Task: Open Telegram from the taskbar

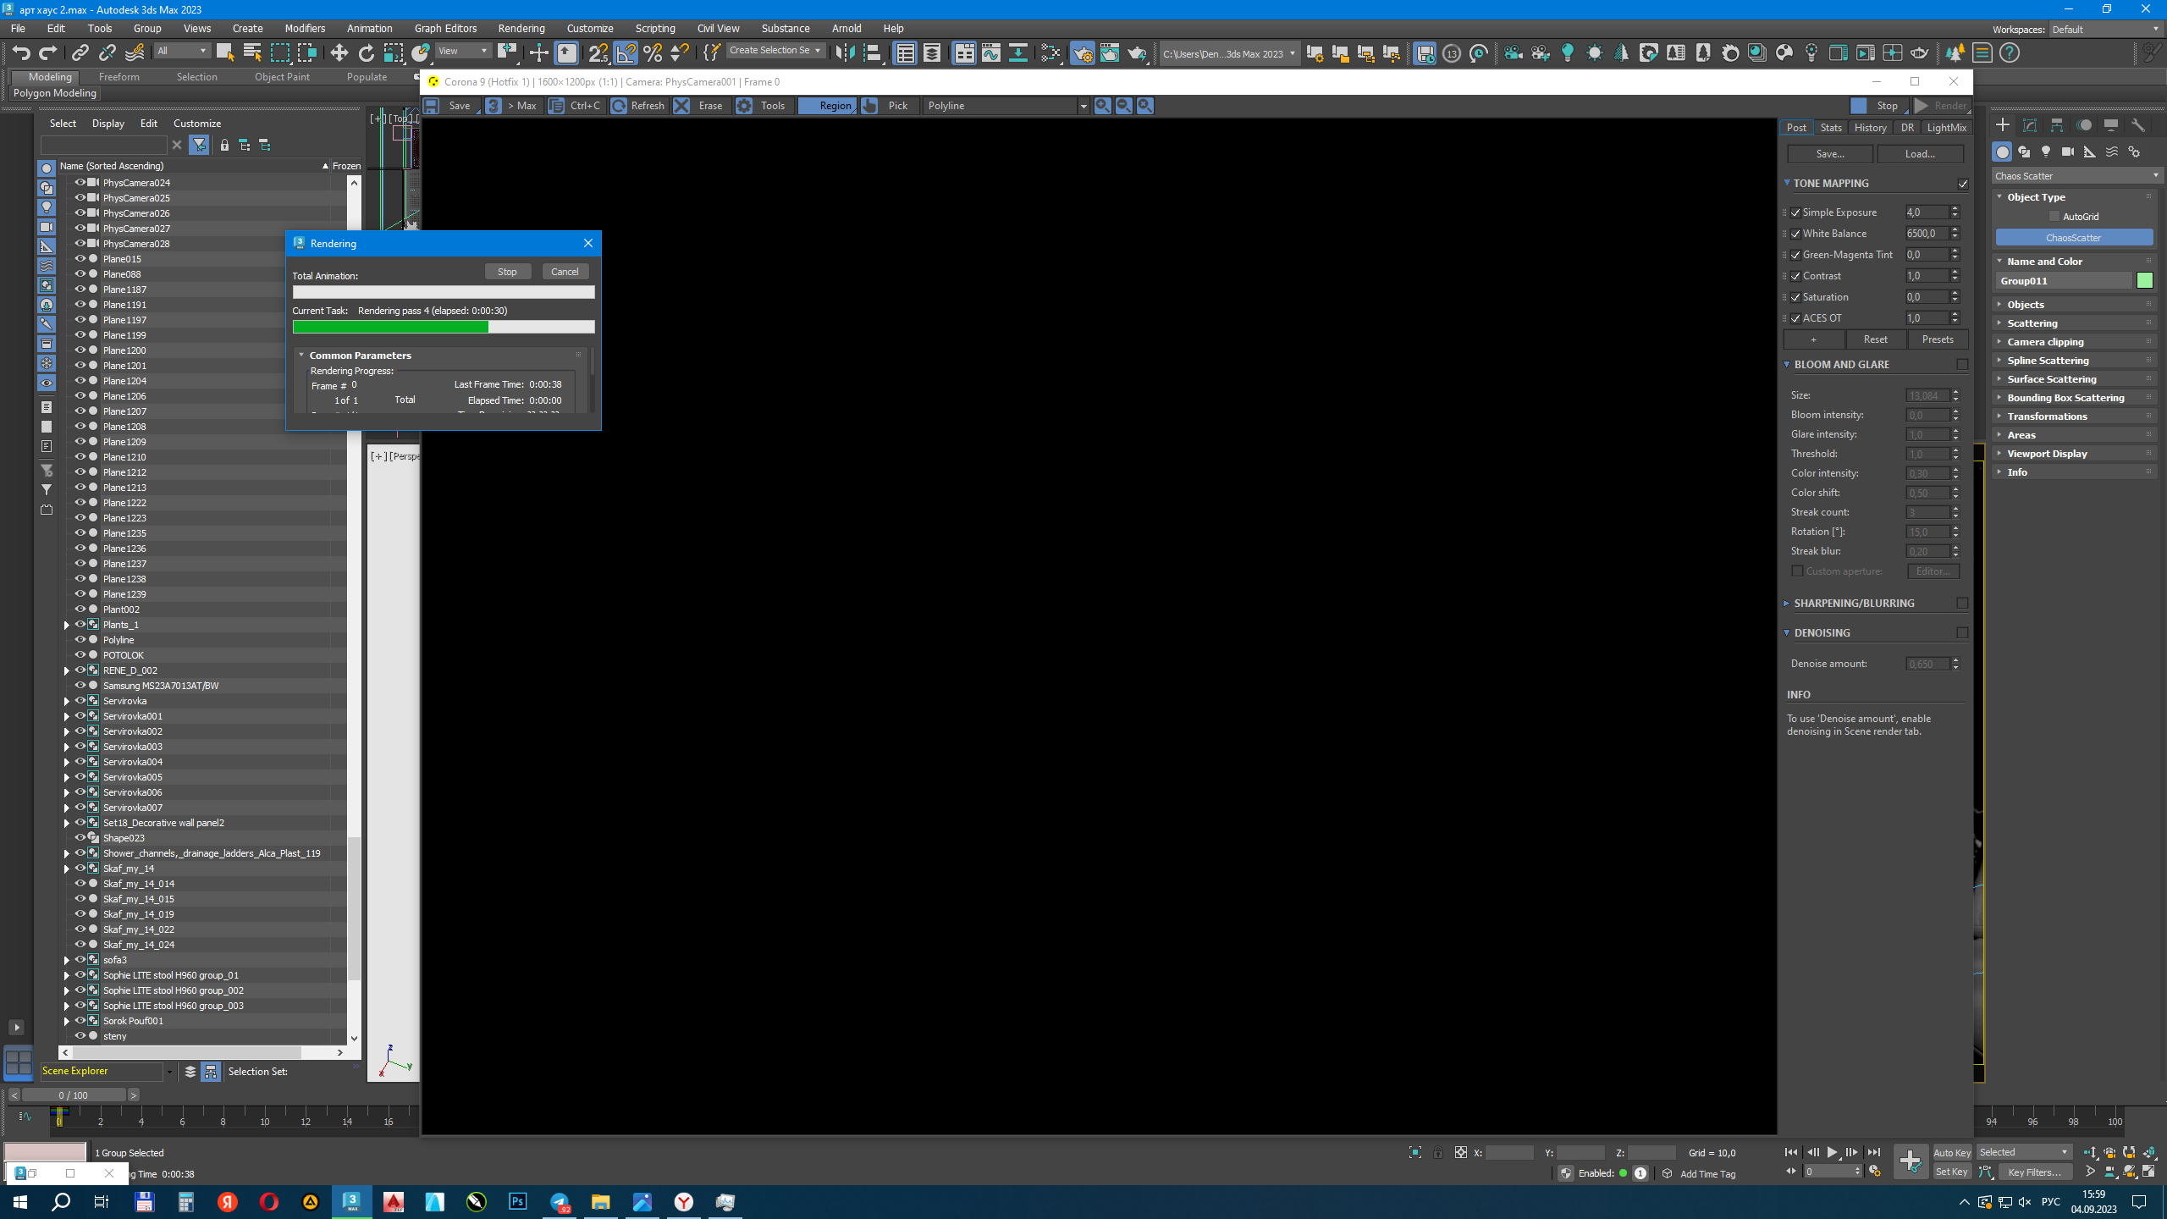Action: coord(560,1201)
